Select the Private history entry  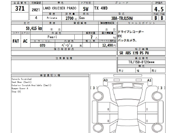pyautogui.click(x=52, y=18)
